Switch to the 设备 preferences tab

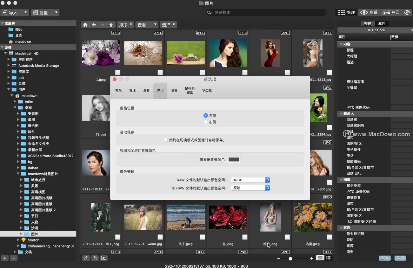point(174,90)
